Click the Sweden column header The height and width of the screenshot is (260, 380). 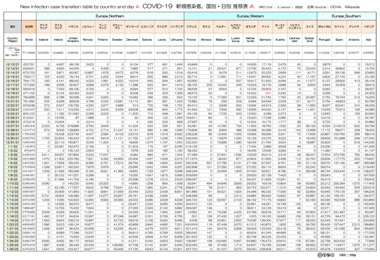pos(117,40)
